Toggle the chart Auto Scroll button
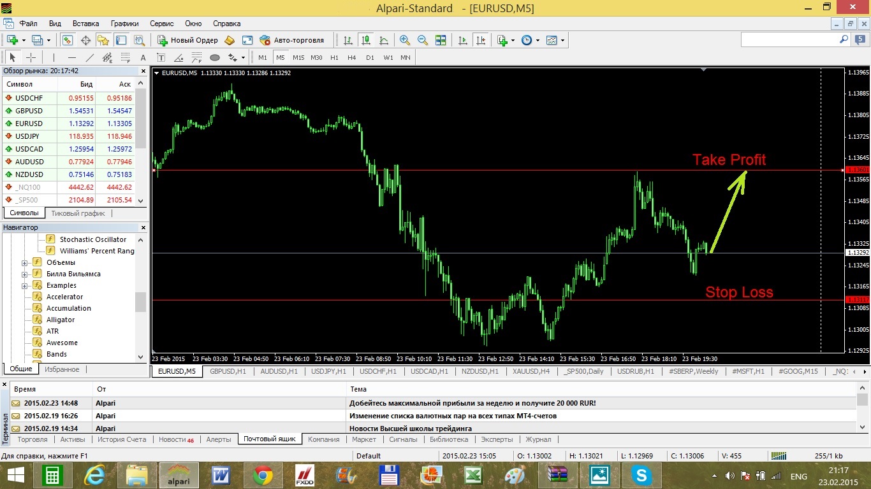This screenshot has height=489, width=871. (x=463, y=40)
